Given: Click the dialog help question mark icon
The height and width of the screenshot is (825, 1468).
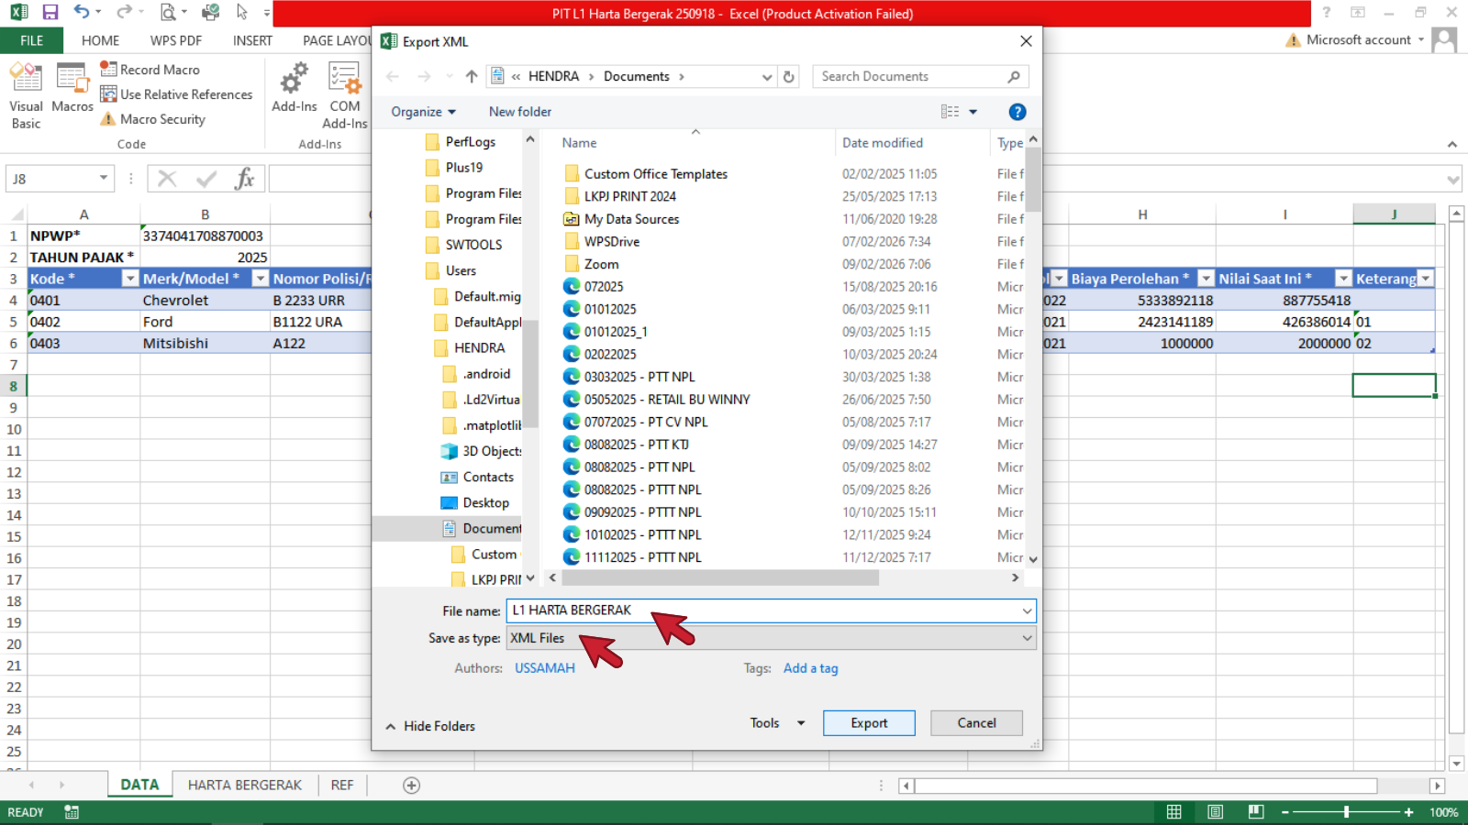Looking at the screenshot, I should coord(1017,112).
